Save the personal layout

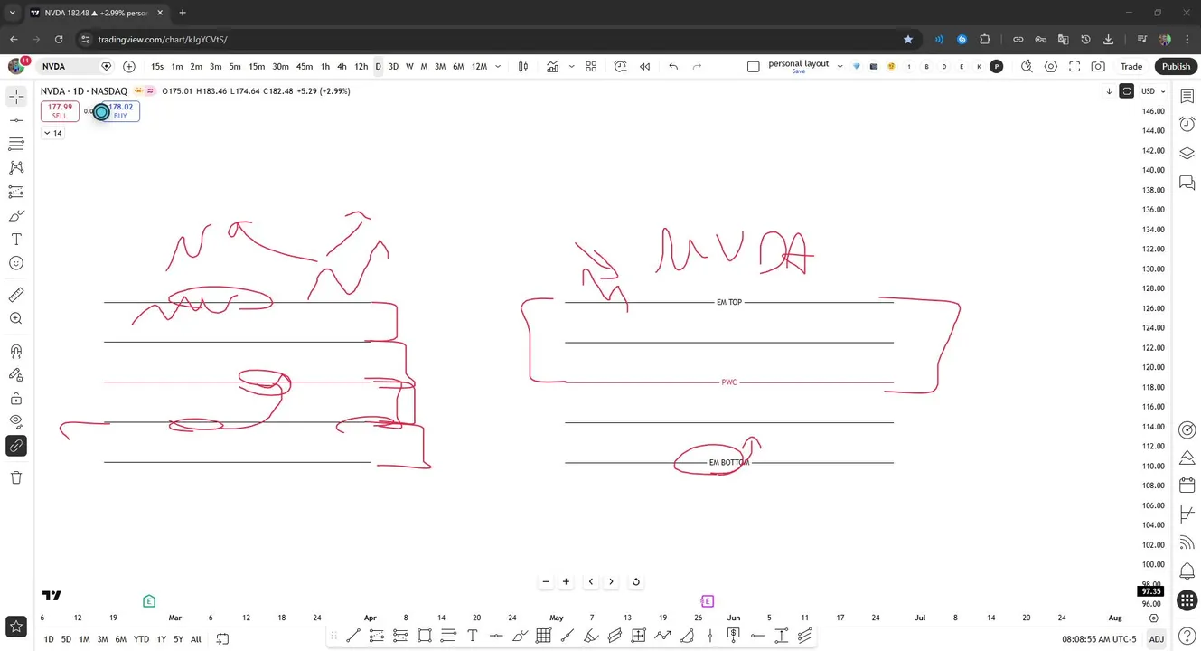(798, 71)
